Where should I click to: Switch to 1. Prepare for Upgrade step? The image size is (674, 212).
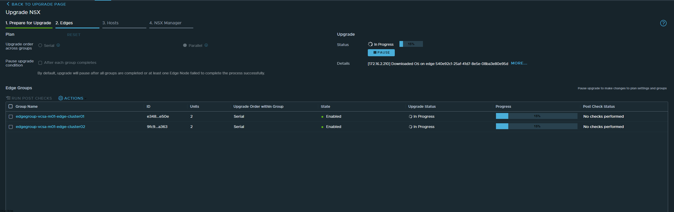pos(28,23)
